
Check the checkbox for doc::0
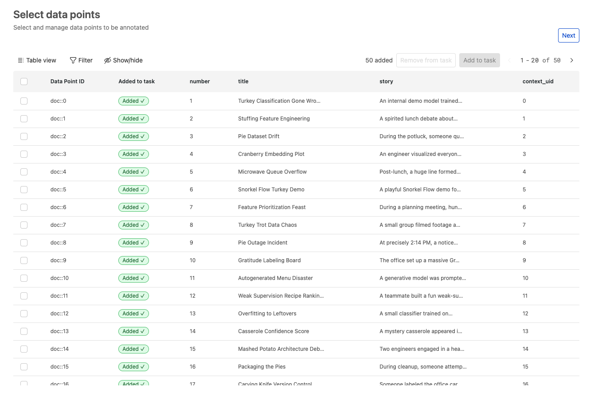23,101
